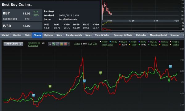The image size is (185, 111).
Task: Click the reset color link
Action: pyautogui.click(x=107, y=45)
